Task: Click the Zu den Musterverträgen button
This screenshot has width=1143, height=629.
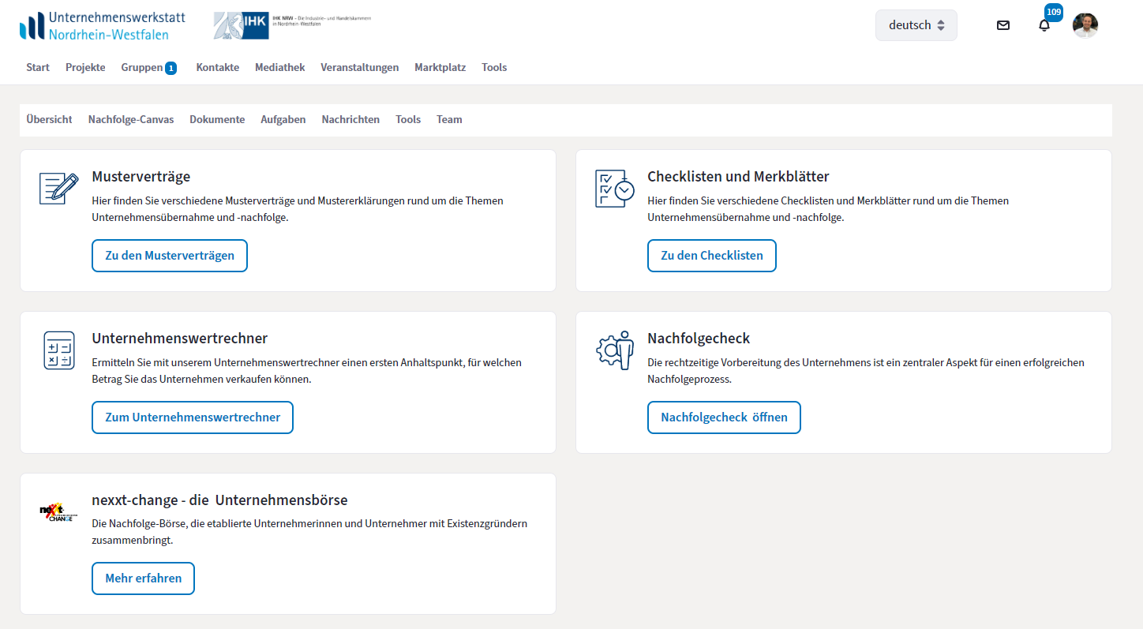Action: pyautogui.click(x=170, y=256)
